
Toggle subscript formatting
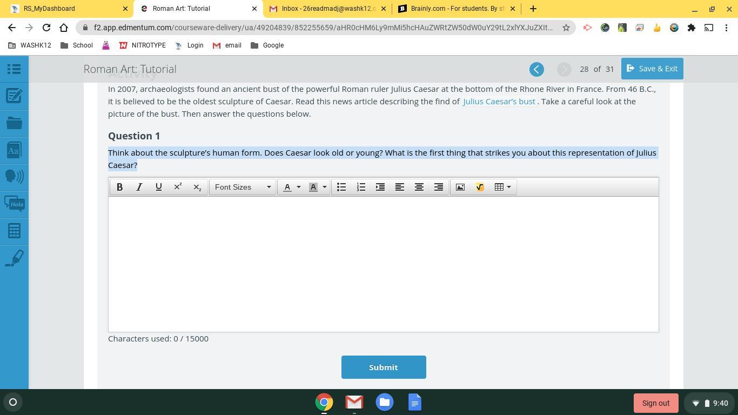(197, 187)
